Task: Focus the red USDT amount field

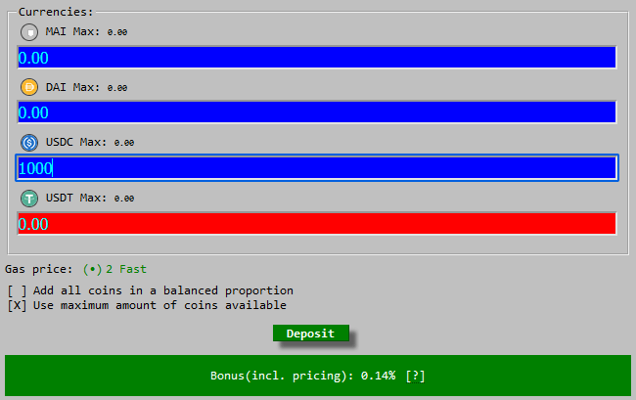Action: [317, 224]
